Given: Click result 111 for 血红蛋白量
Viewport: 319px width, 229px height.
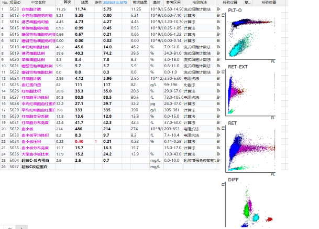Looking at the screenshot, I should pos(79,85).
